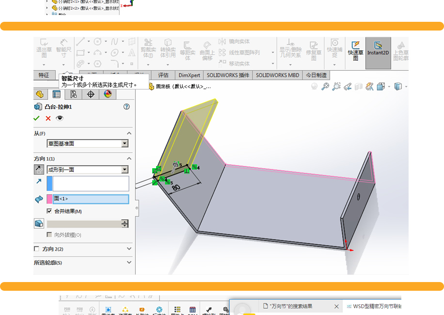Select the Arc sketch tool
The image size is (444, 315).
click(x=97, y=53)
